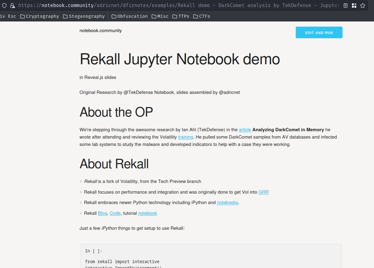
Task: Visit the Rekall Code link
Action: click(115, 213)
